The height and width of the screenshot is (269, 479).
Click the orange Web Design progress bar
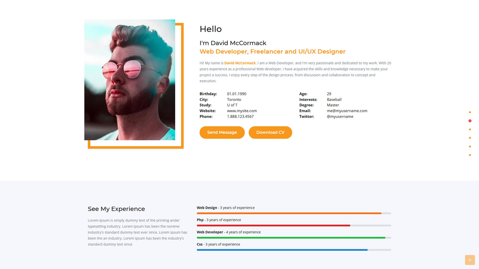289,213
